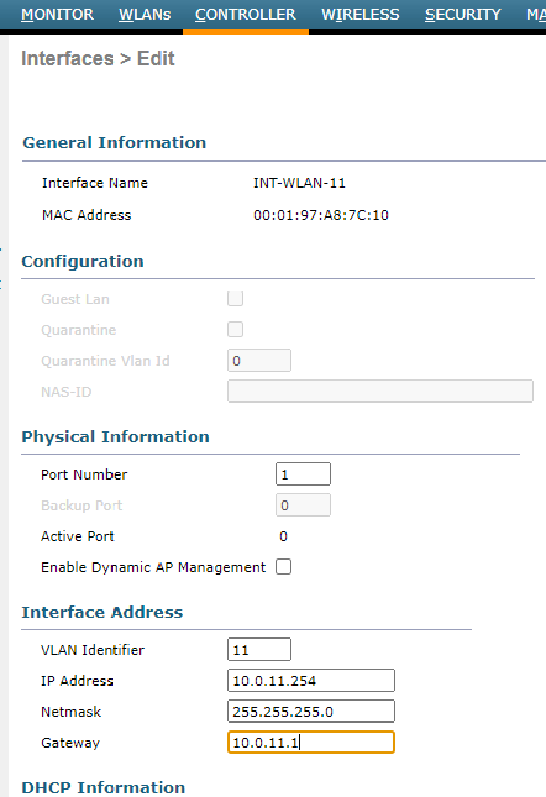The width and height of the screenshot is (546, 797).
Task: Select the Backup Port field
Action: point(303,504)
